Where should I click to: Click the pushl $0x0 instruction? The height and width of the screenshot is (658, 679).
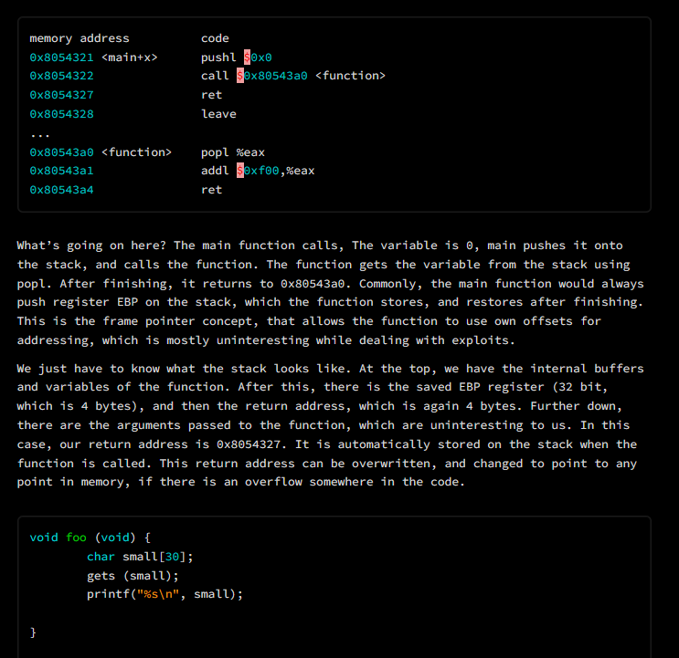point(237,57)
